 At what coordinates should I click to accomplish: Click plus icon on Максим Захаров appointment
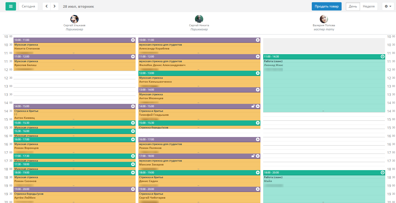[x=258, y=156]
